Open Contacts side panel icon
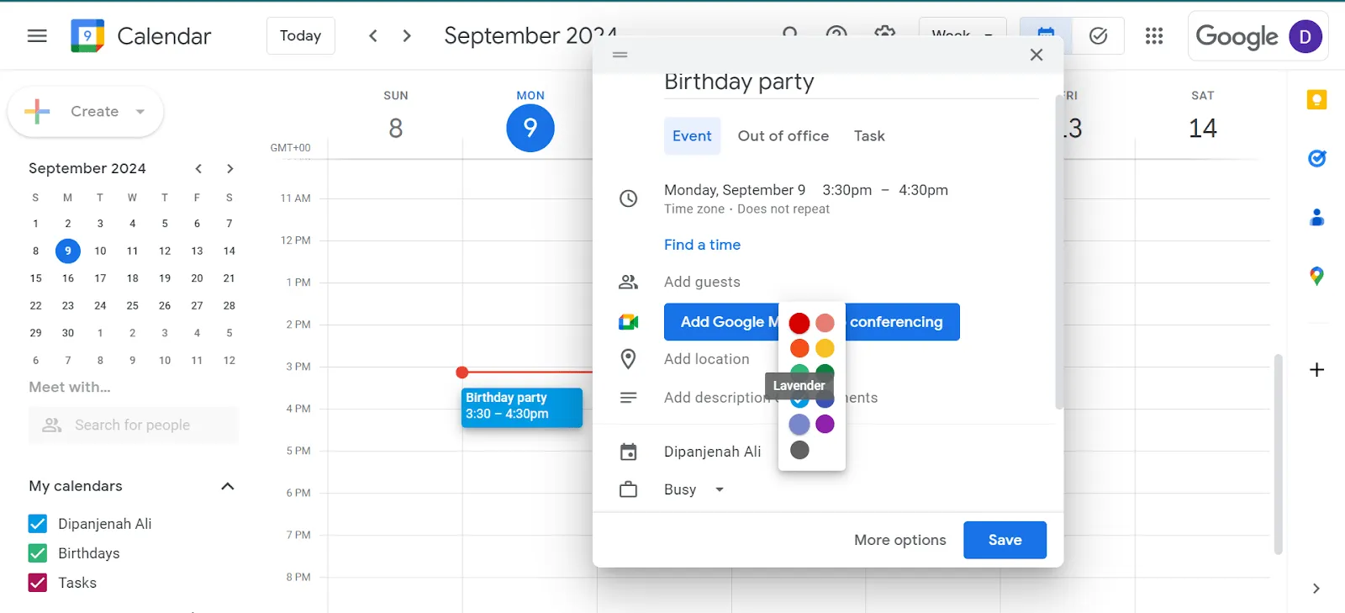Image resolution: width=1345 pixels, height=613 pixels. point(1316,217)
